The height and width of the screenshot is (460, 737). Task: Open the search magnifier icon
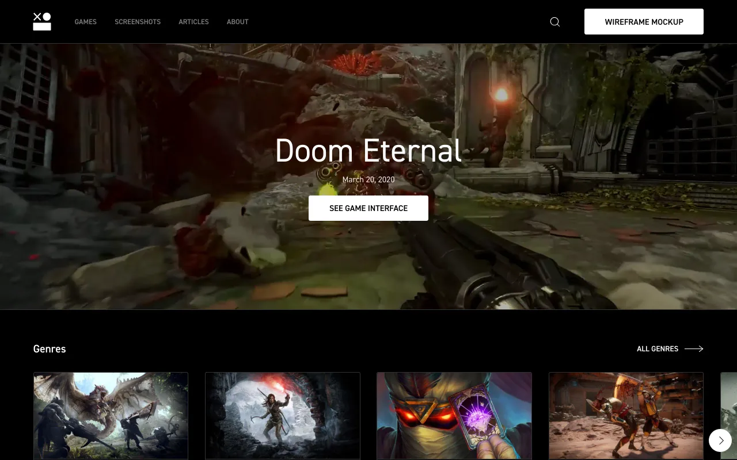pyautogui.click(x=555, y=22)
